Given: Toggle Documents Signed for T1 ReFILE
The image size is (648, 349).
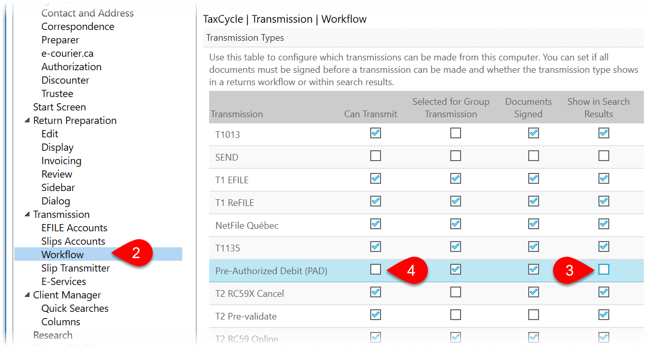Looking at the screenshot, I should click(533, 201).
